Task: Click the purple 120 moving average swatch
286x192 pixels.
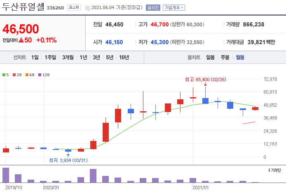Action: [x=40, y=75]
